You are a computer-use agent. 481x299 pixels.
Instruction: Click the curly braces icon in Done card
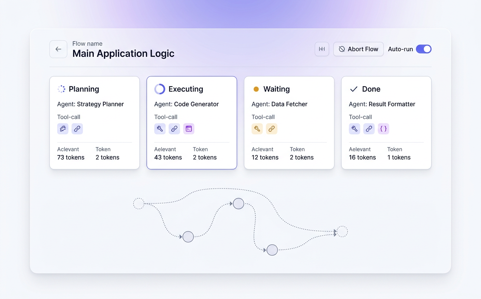pos(383,129)
